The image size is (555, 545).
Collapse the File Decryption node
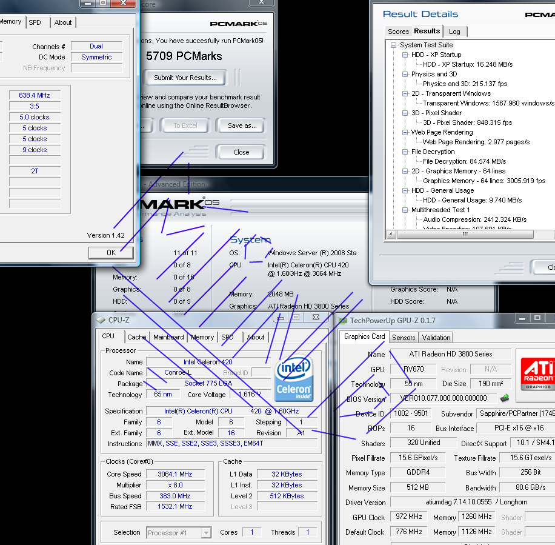(x=405, y=152)
